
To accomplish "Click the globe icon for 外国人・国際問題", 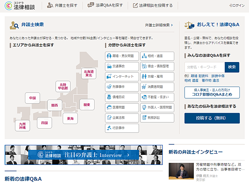I will click(x=144, y=107).
